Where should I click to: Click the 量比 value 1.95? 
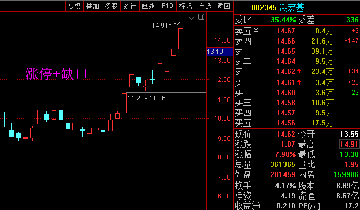tap(351, 164)
